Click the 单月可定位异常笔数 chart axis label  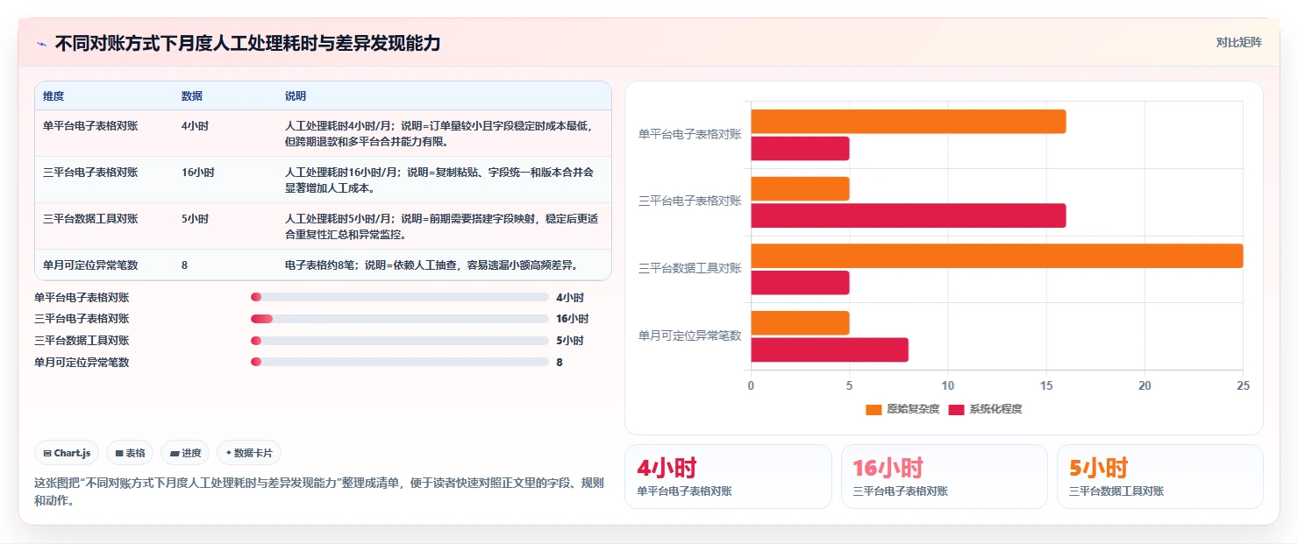tap(690, 335)
